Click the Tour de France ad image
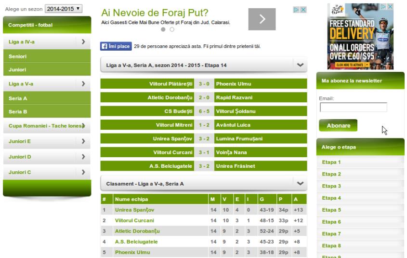 point(360,36)
